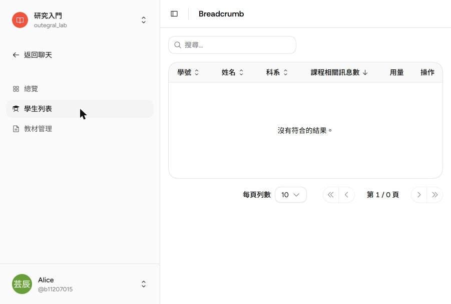Sort by 姓名 column header

(x=232, y=72)
